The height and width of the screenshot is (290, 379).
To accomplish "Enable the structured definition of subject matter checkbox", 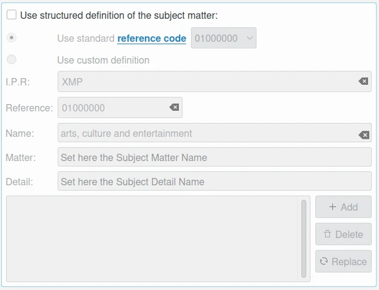I will [12, 15].
